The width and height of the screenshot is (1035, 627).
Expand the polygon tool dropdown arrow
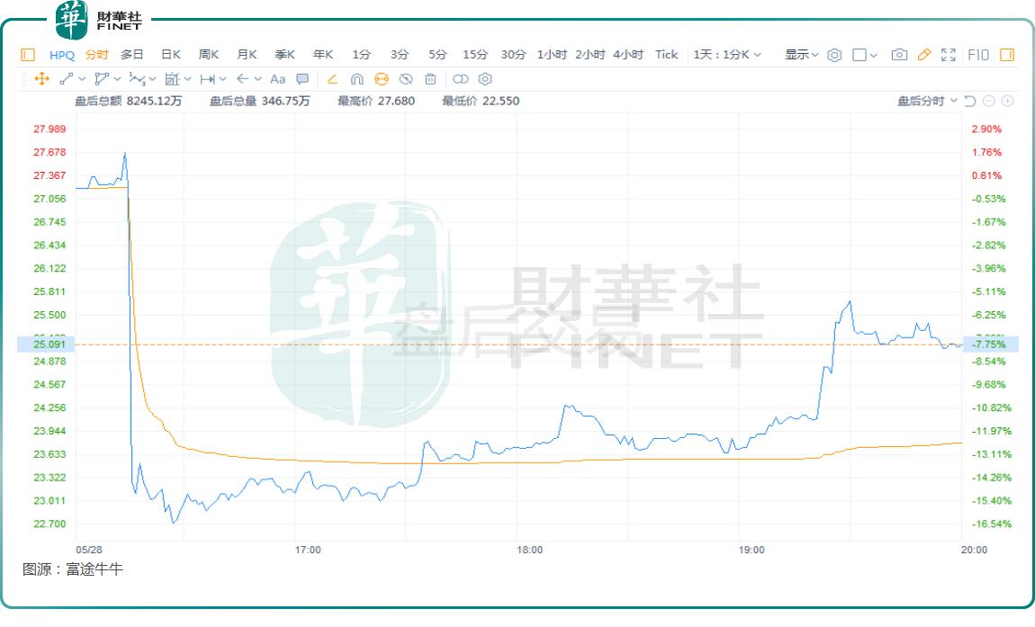pyautogui.click(x=117, y=79)
